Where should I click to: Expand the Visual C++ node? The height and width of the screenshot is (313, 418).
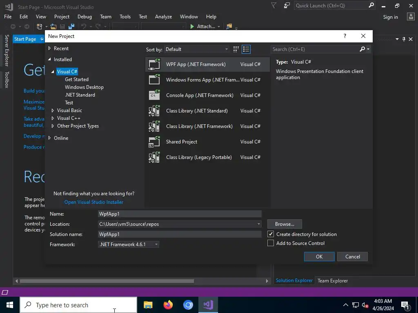tap(53, 118)
